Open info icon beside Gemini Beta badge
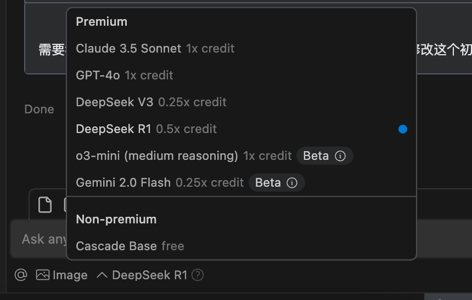 coord(291,183)
